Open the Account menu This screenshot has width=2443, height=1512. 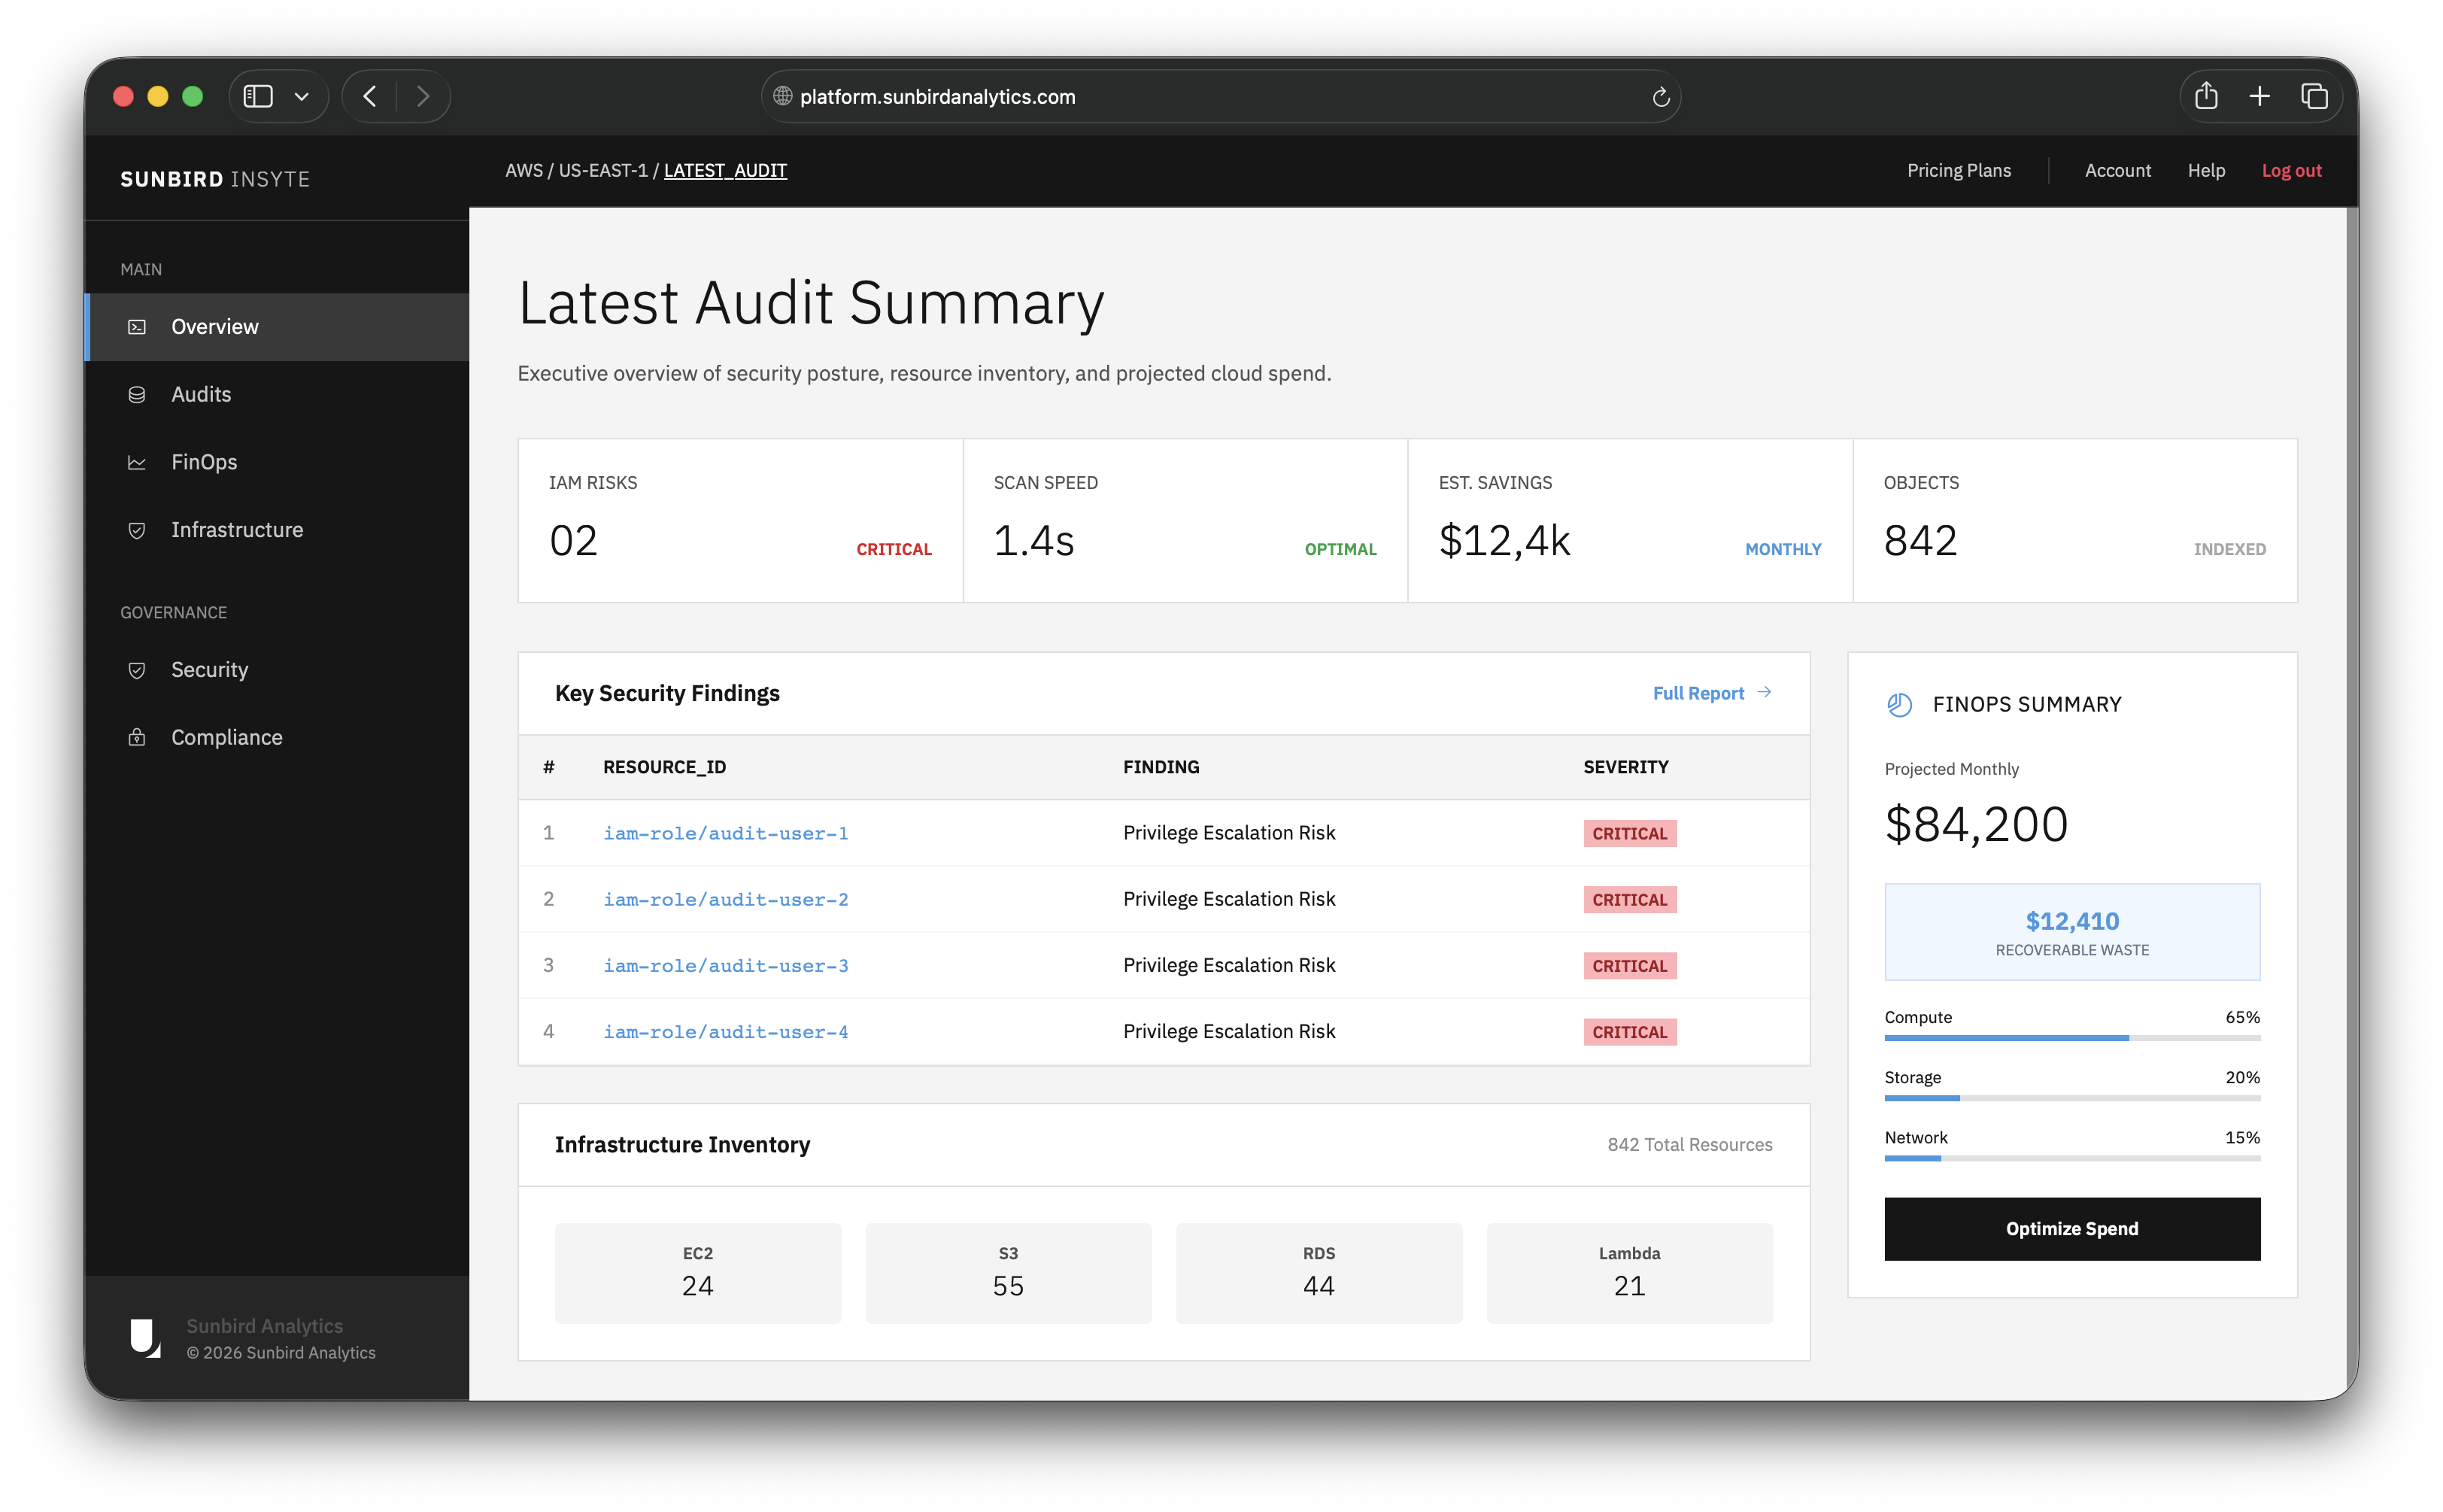coord(2118,170)
